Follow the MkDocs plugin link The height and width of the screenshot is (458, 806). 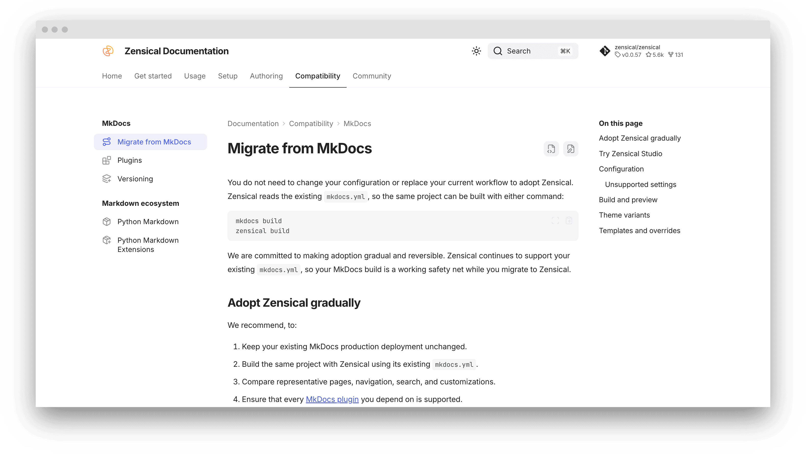pyautogui.click(x=332, y=399)
